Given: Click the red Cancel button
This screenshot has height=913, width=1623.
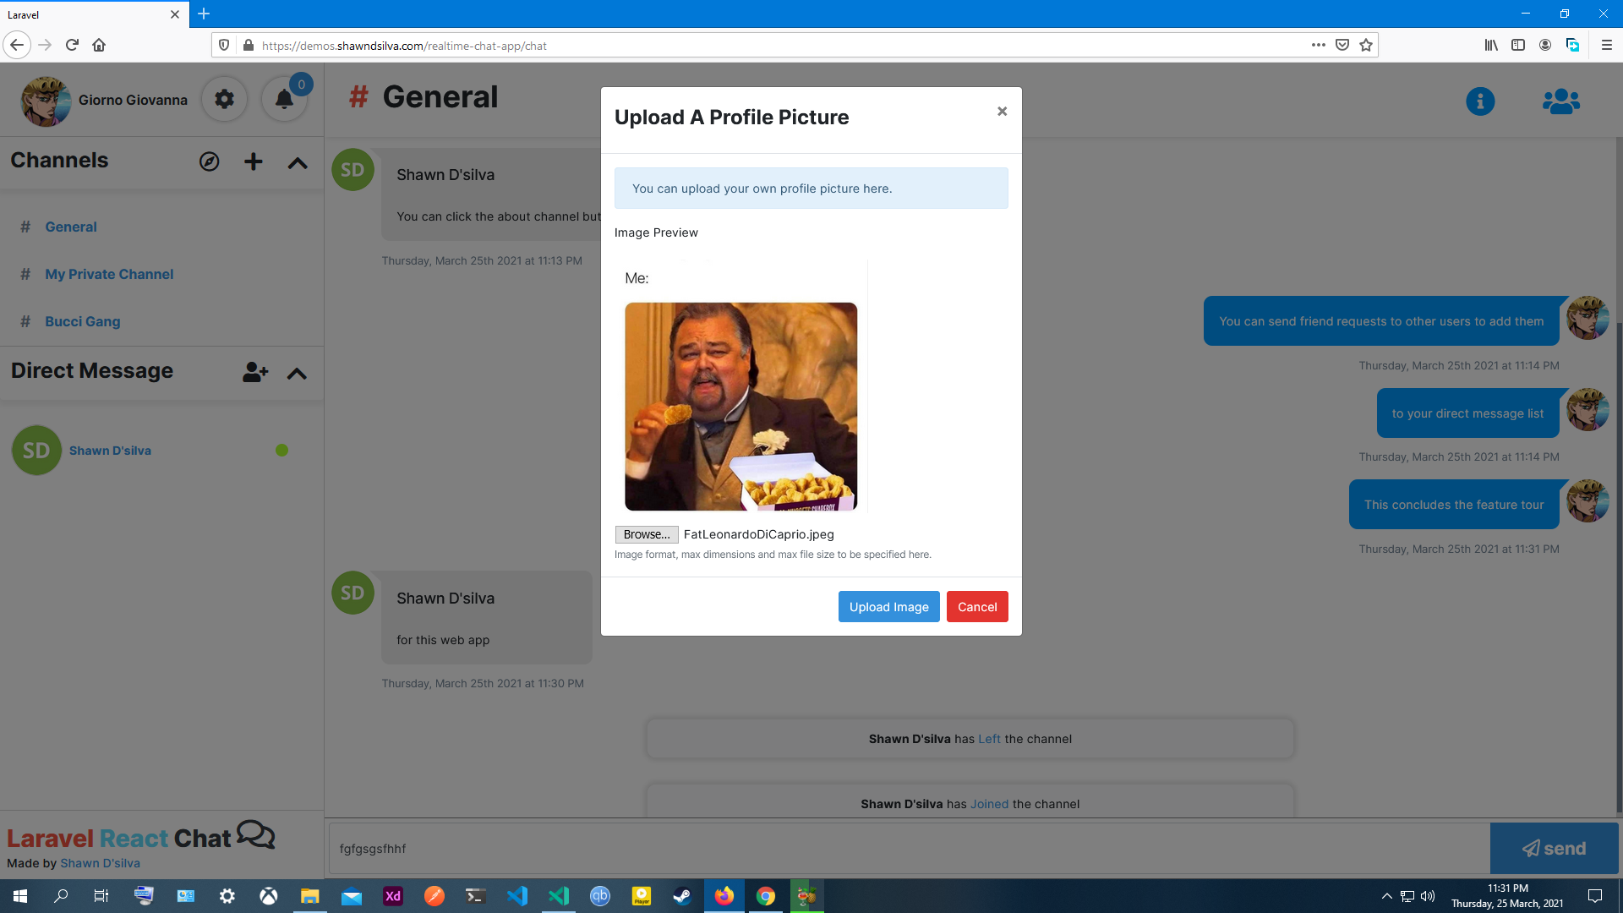Looking at the screenshot, I should click(x=976, y=607).
